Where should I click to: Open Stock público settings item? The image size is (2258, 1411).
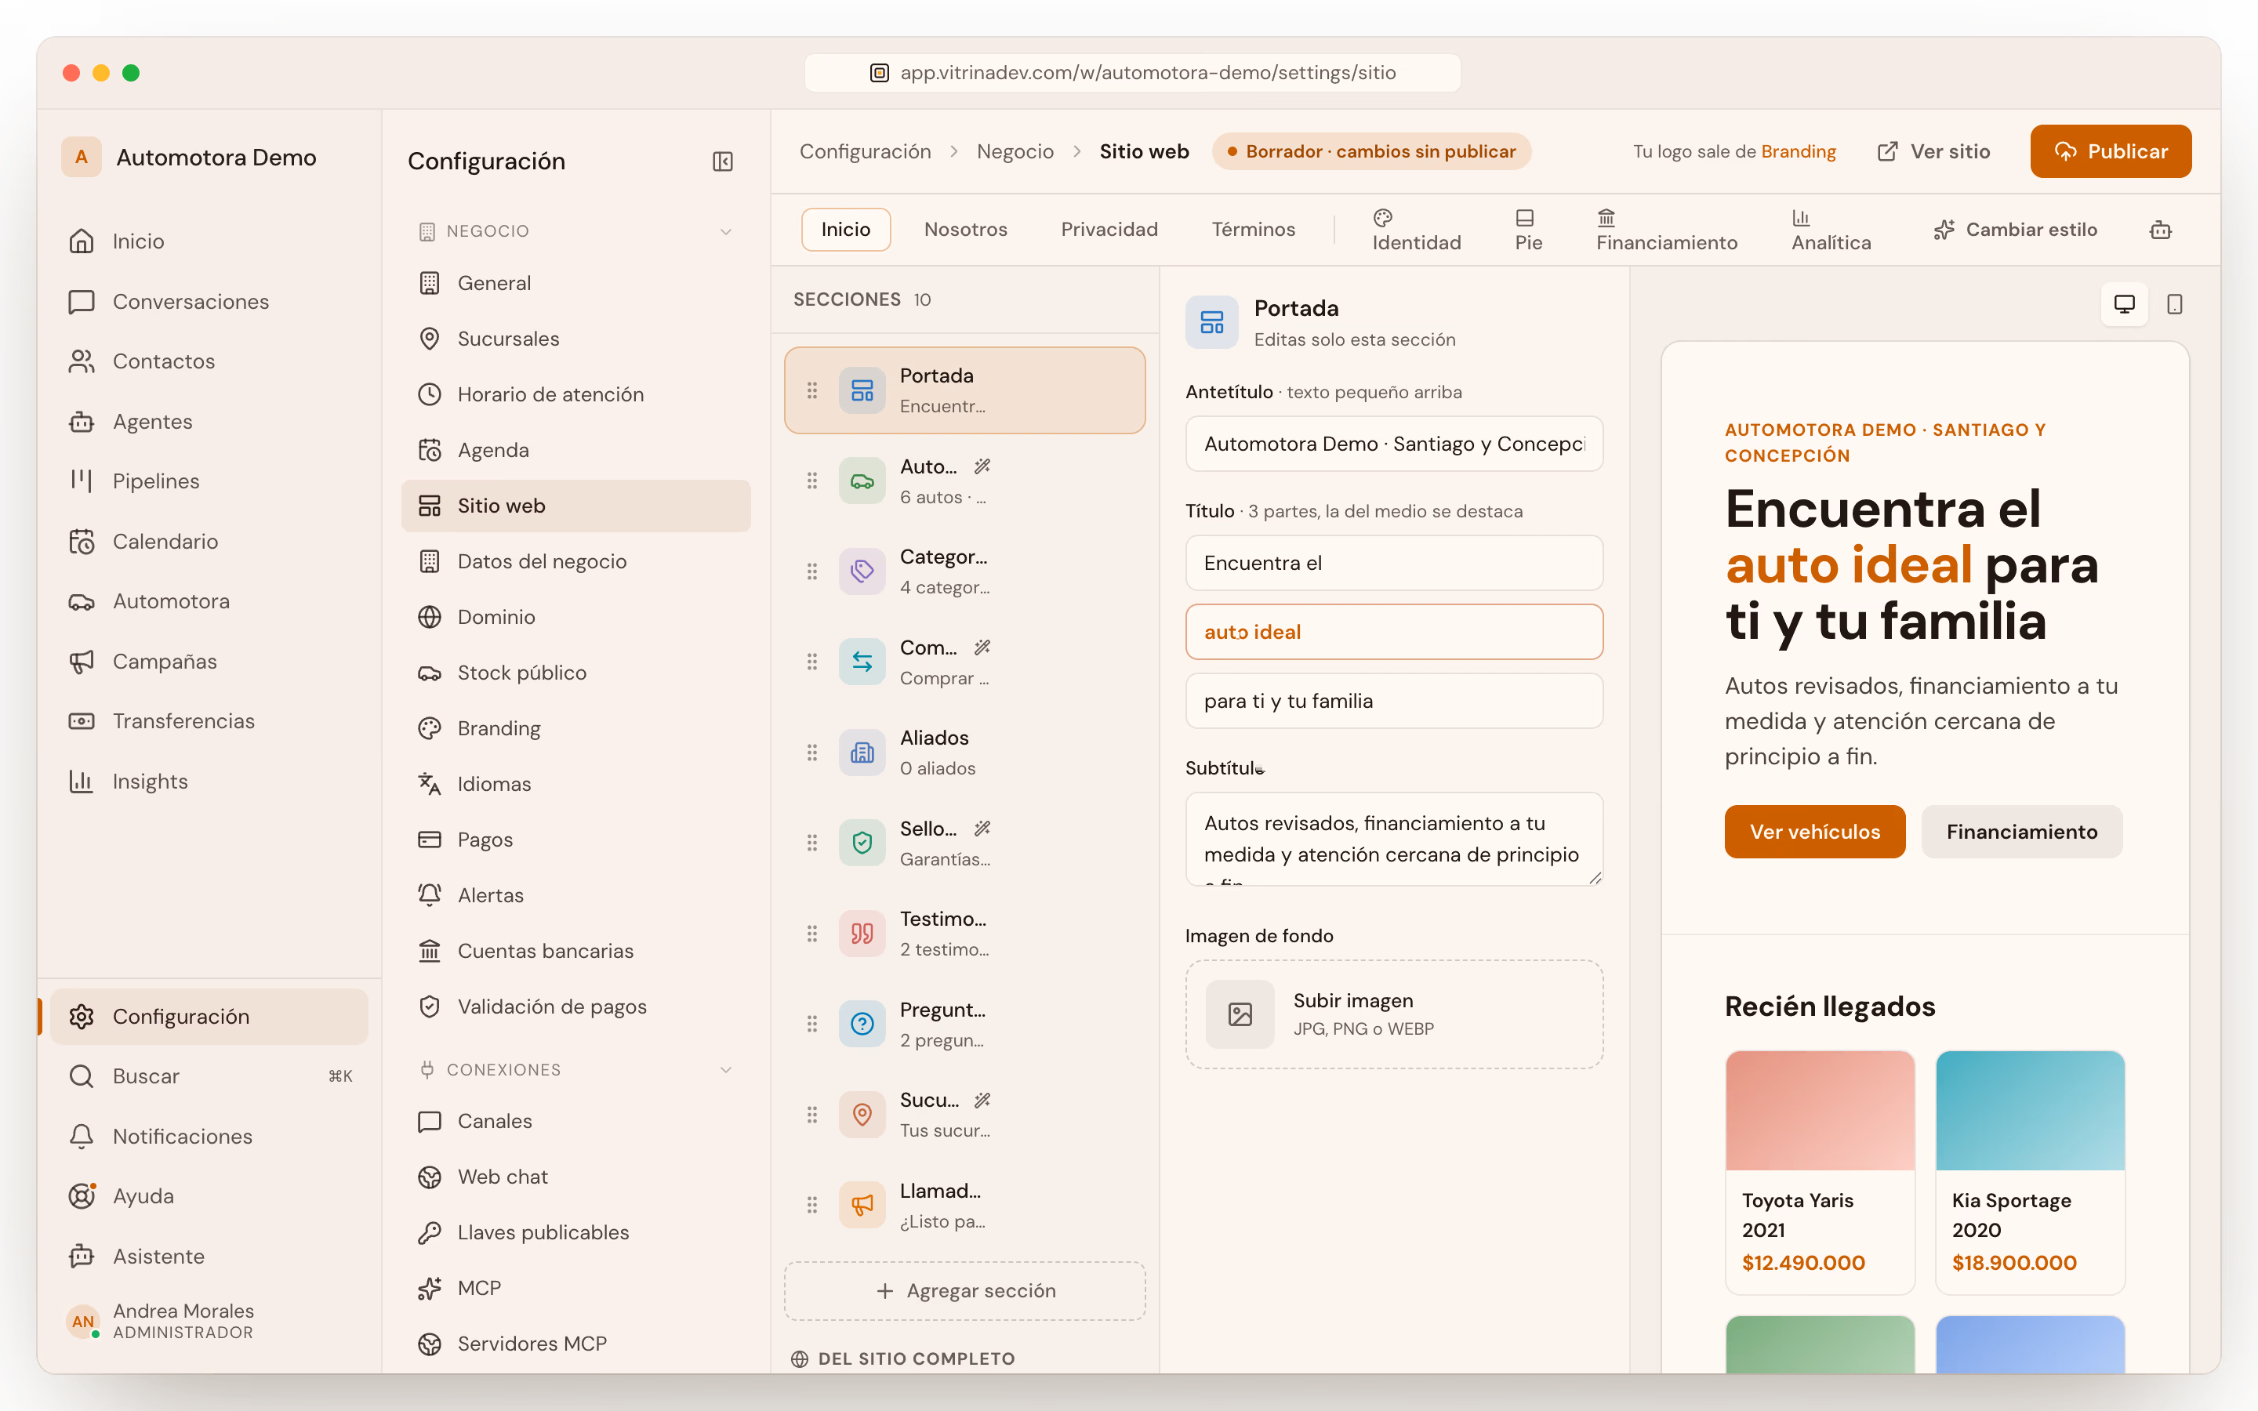coord(575,673)
